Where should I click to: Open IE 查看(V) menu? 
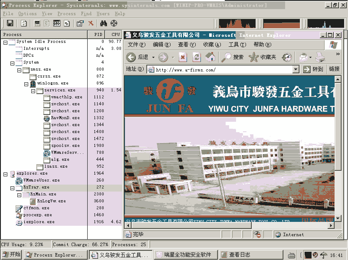pyautogui.click(x=187, y=45)
